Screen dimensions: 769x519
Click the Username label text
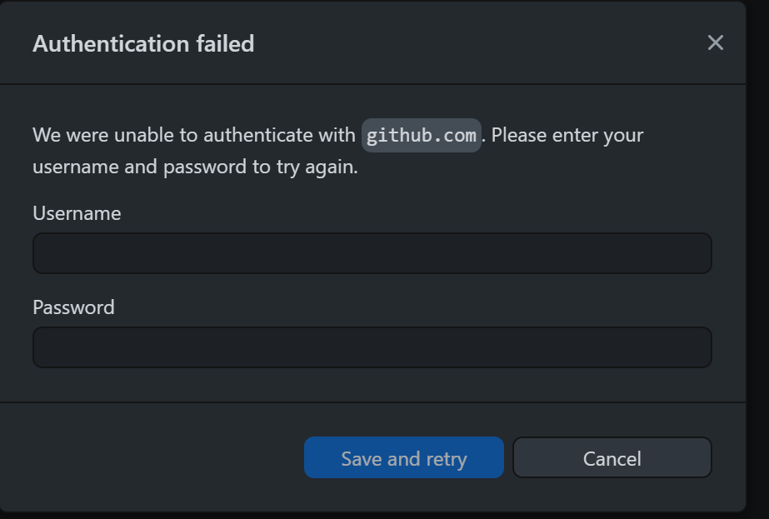[x=77, y=213]
